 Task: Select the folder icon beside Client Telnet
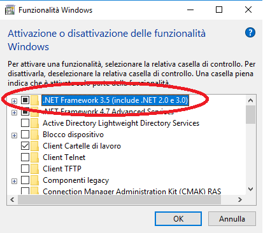click(34, 157)
